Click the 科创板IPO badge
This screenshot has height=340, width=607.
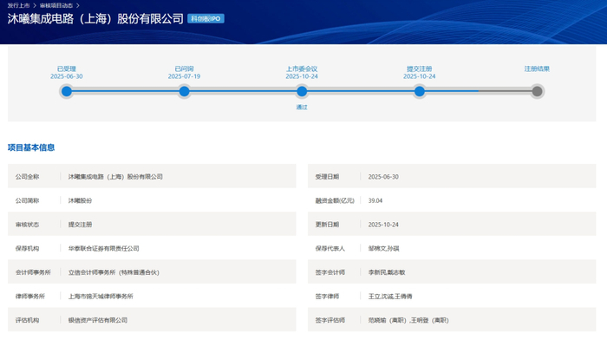206,18
